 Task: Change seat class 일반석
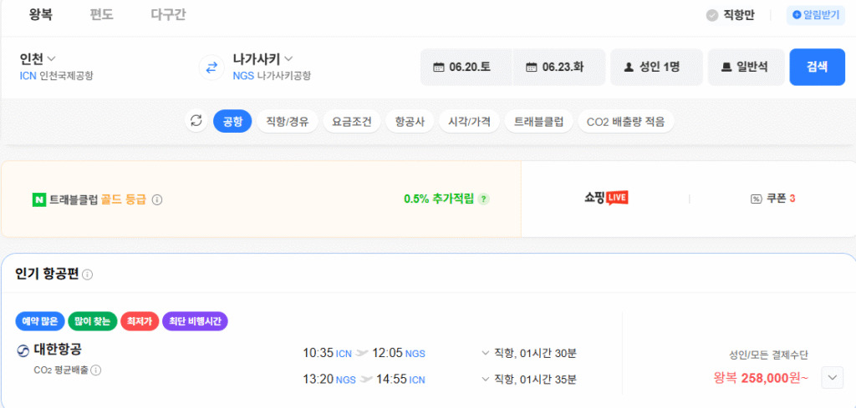click(746, 67)
